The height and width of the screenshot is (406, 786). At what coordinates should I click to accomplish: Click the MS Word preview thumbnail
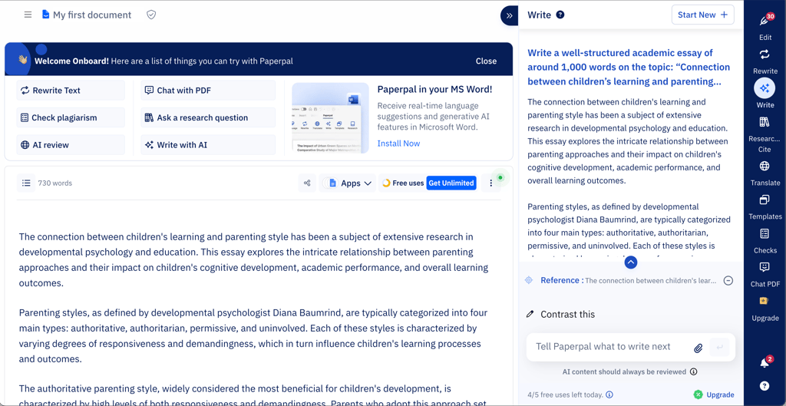[330, 118]
